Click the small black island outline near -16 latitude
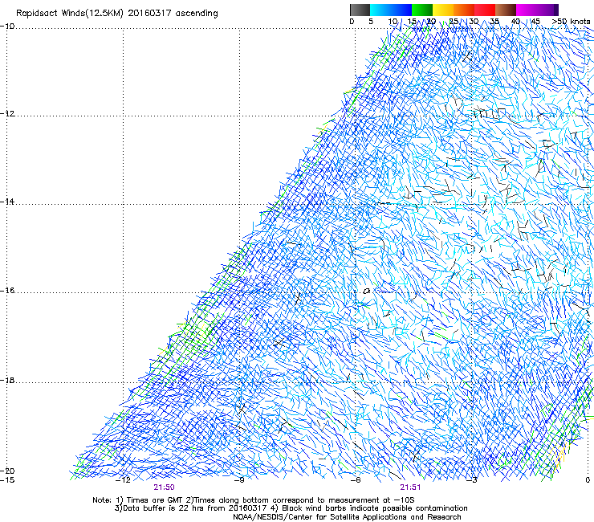Image resolution: width=594 pixels, height=522 pixels. click(x=366, y=292)
